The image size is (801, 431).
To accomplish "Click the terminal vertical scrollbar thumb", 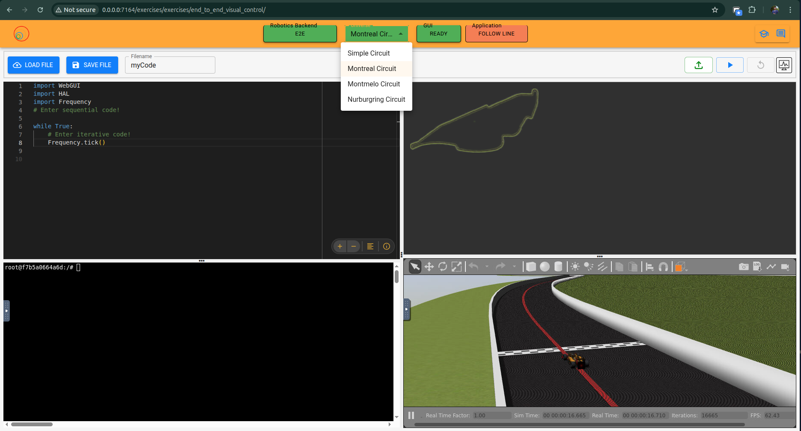I will tap(396, 276).
